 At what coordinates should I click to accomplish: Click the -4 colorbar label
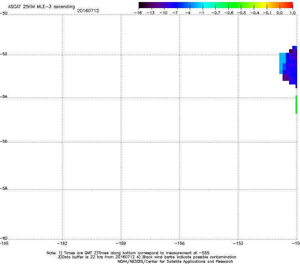[188, 13]
